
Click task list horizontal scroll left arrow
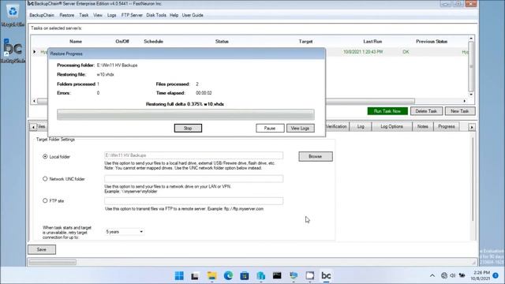(x=35, y=101)
